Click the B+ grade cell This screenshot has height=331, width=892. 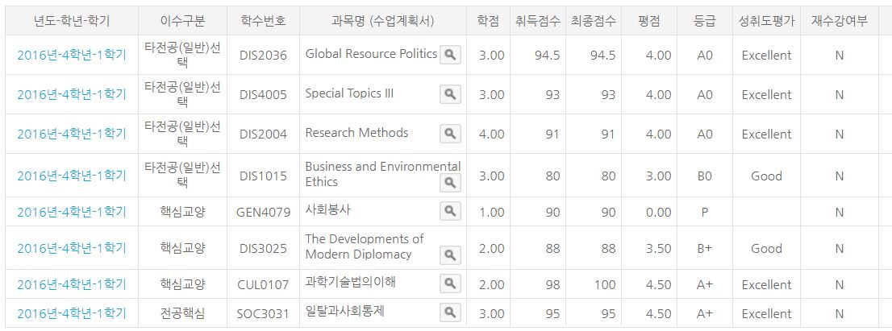pyautogui.click(x=705, y=249)
